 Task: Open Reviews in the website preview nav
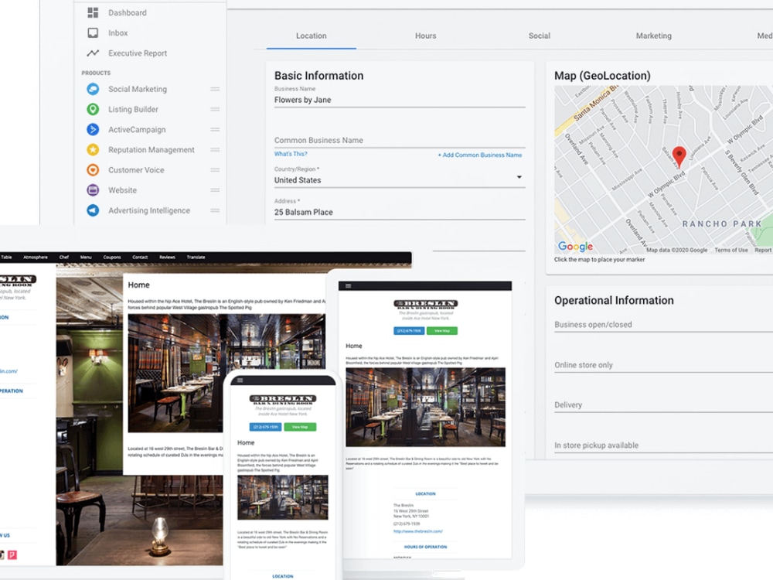[x=167, y=257]
